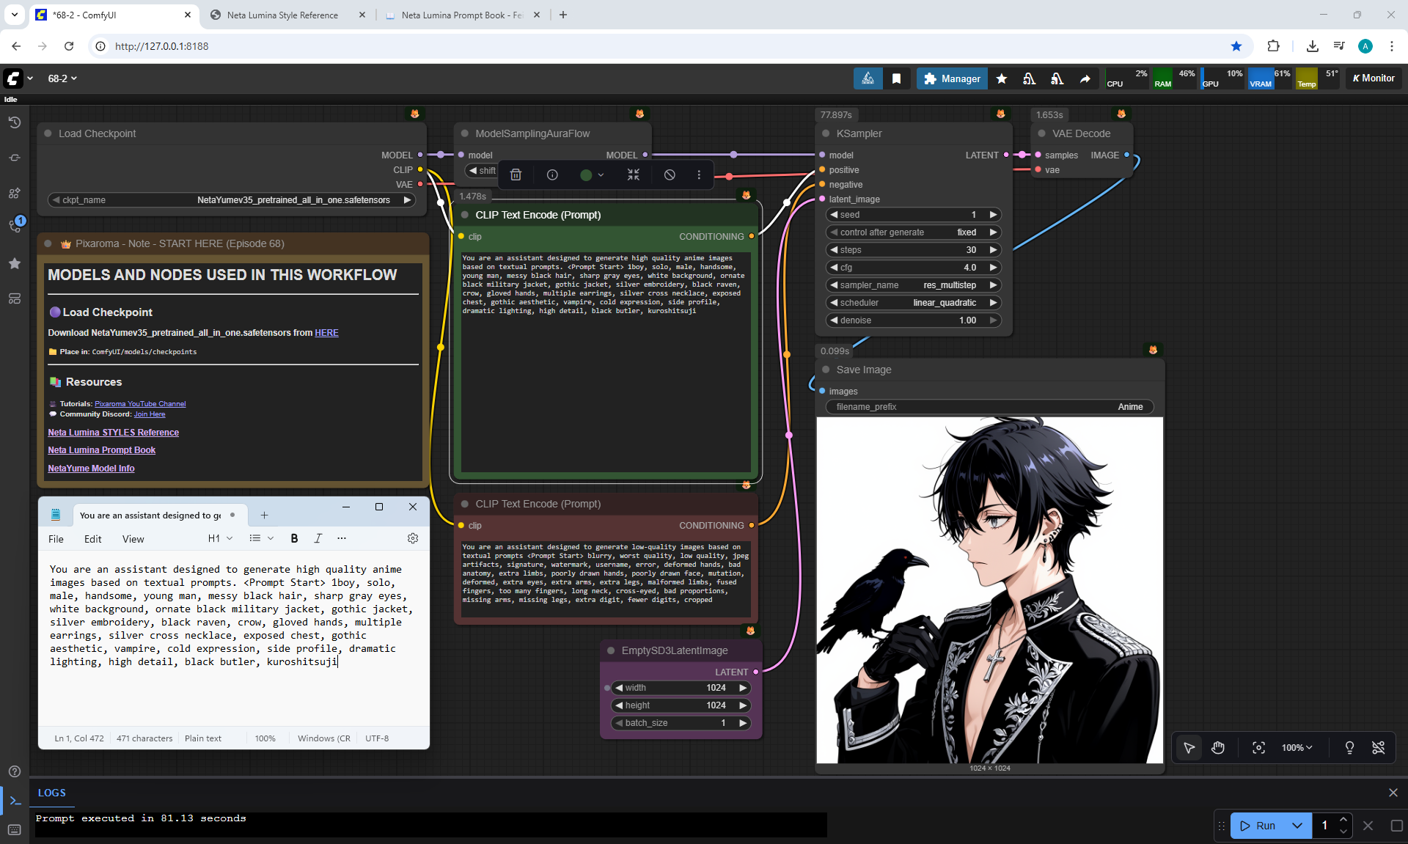Click the share arrow icon in the toolbar
Viewport: 1408px width, 844px height.
[1085, 78]
